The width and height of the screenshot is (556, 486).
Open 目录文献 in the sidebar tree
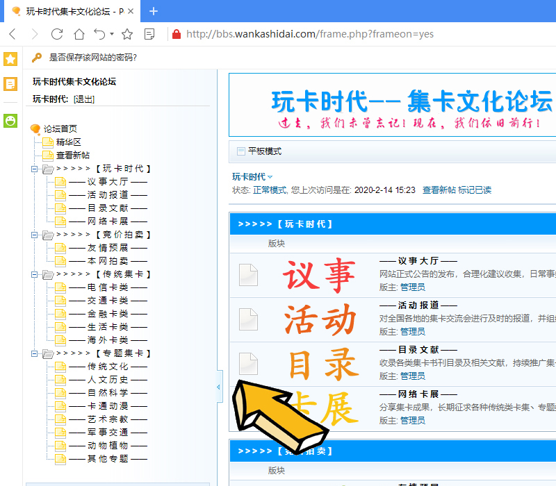[x=108, y=208]
